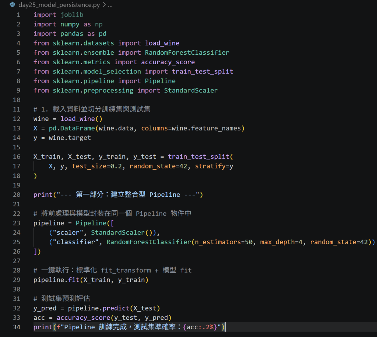The width and height of the screenshot is (377, 337).
Task: Click the {acc:.2%} format field on line 34
Action: [200, 327]
